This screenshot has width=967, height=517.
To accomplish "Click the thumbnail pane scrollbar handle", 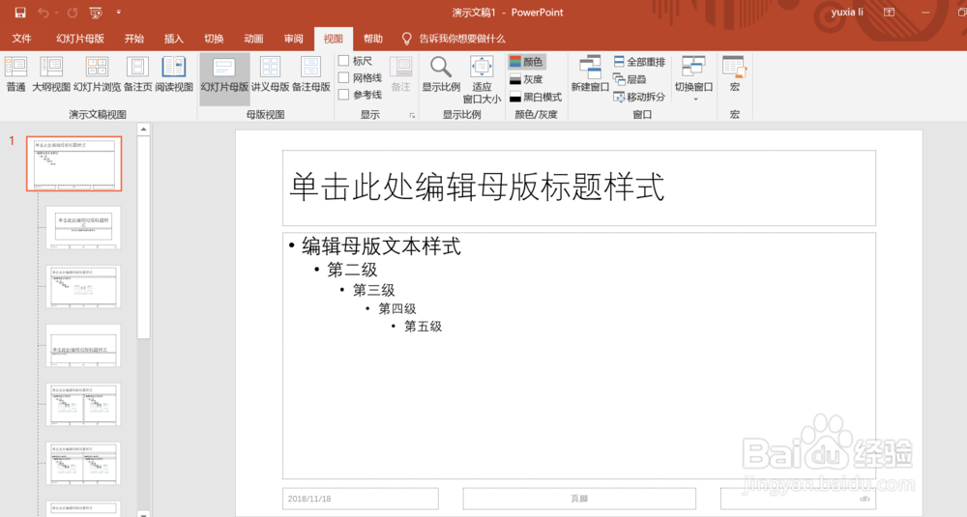I will pos(144,238).
